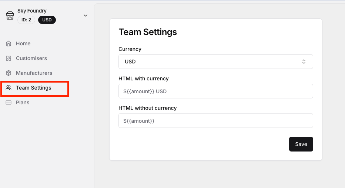
Task: Go to Home in the sidebar
Action: (x=23, y=43)
